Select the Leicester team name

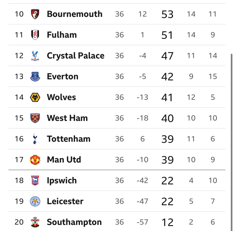(x=65, y=201)
